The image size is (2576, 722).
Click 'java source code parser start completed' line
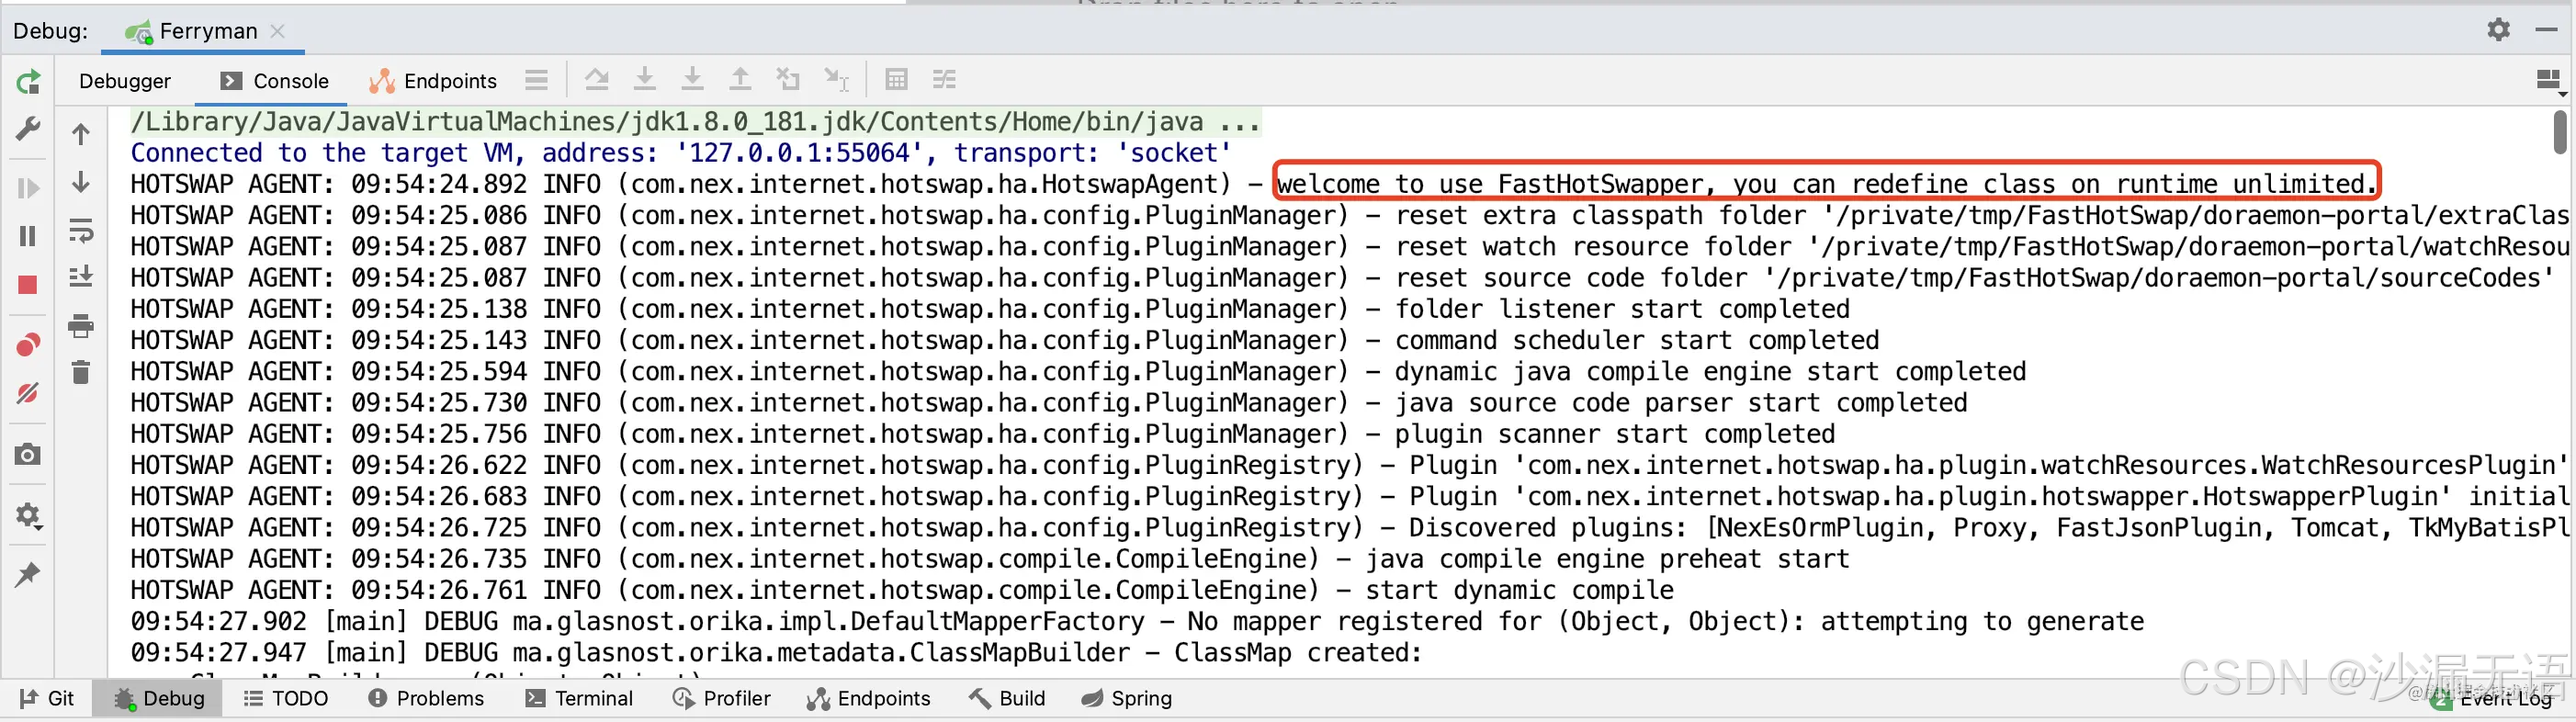click(x=1049, y=403)
